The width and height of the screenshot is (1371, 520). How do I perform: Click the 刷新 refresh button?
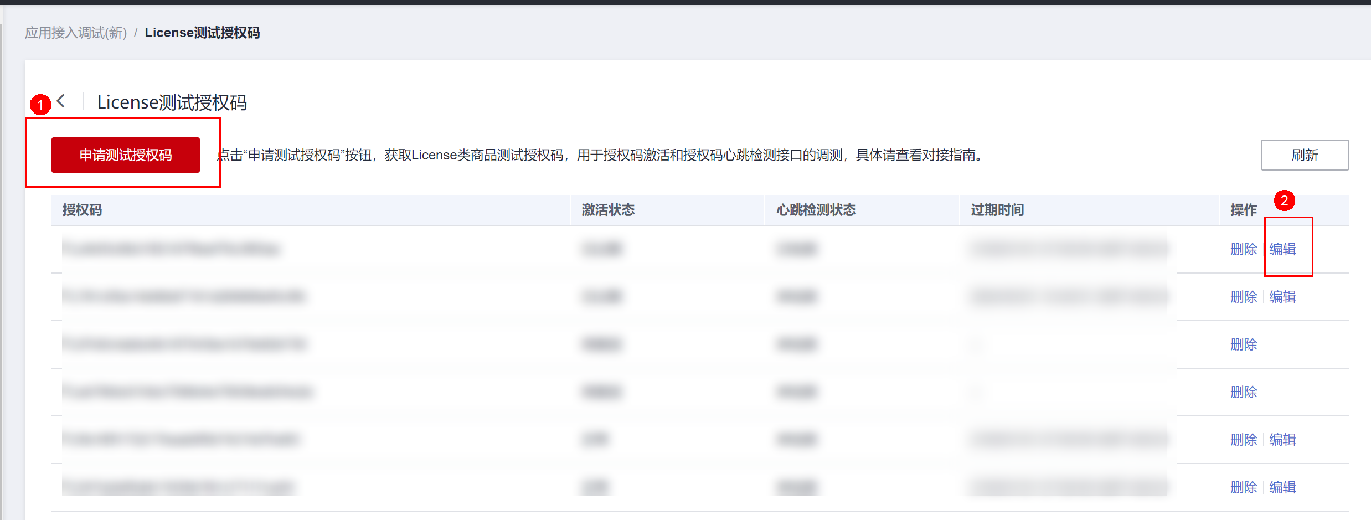tap(1304, 155)
